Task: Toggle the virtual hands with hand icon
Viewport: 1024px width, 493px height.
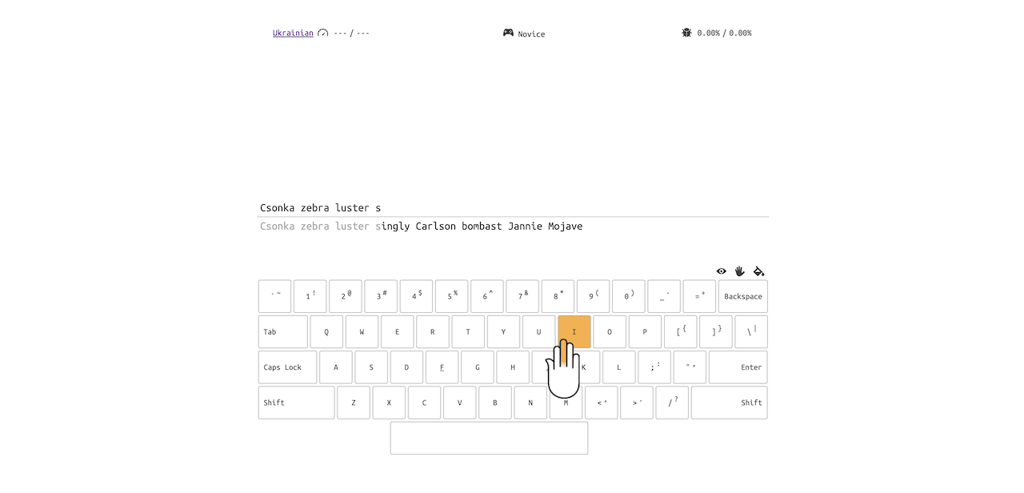Action: [740, 271]
